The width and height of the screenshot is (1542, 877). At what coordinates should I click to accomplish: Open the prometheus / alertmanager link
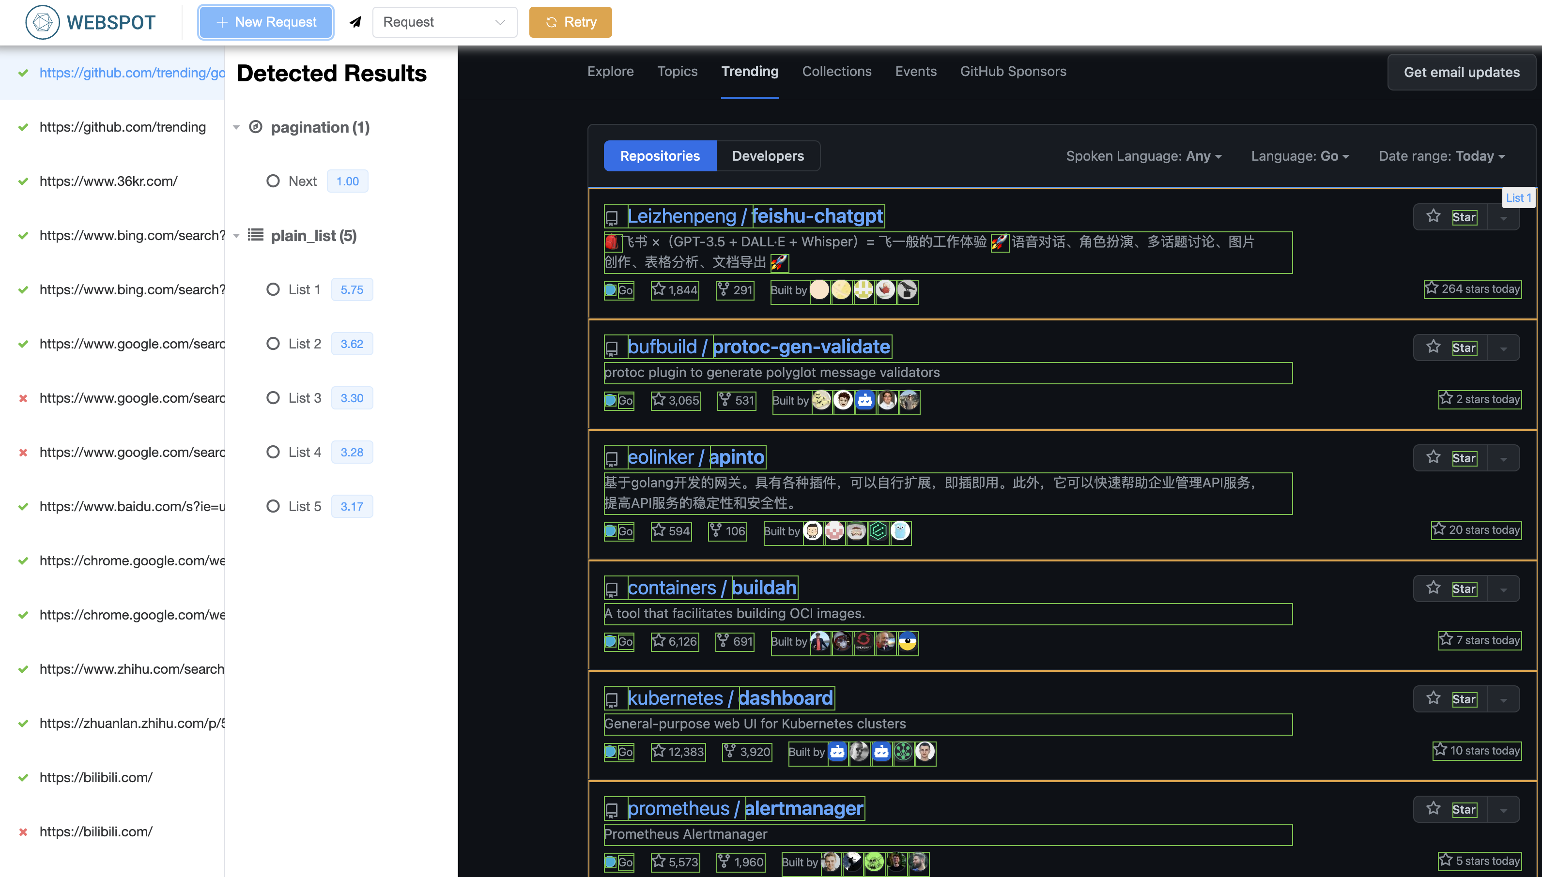click(745, 808)
